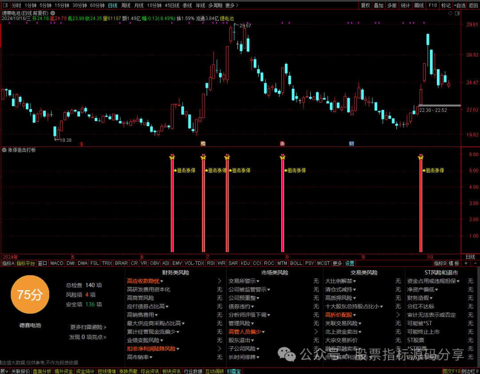Select the KDJ indicator
The width and height of the screenshot is (480, 374).
245,263
